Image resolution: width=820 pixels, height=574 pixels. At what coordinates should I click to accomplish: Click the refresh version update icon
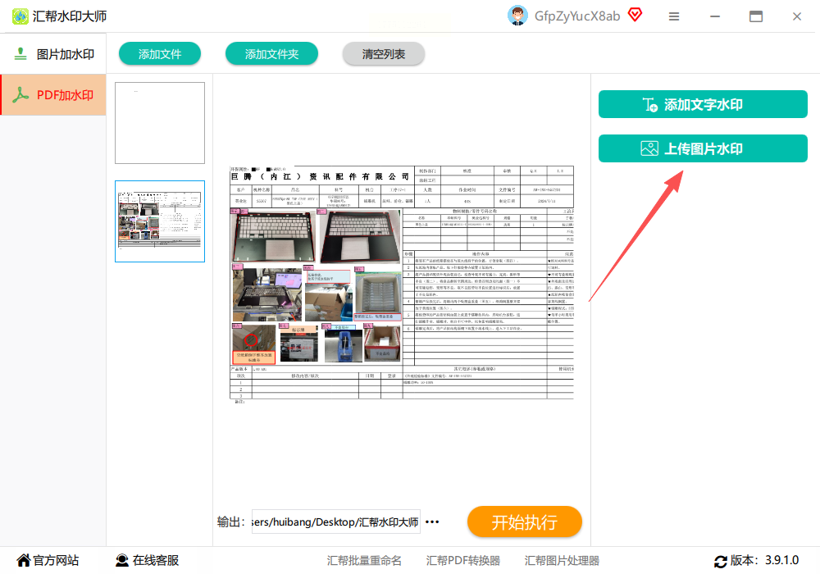point(721,562)
